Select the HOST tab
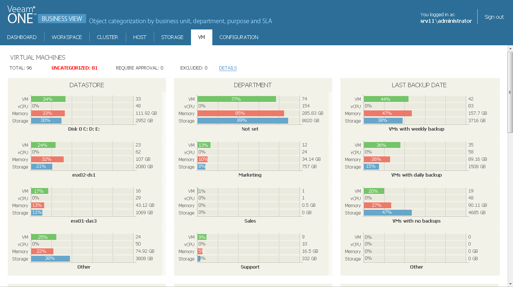Screen dimensions: 513x287 pyautogui.click(x=139, y=37)
